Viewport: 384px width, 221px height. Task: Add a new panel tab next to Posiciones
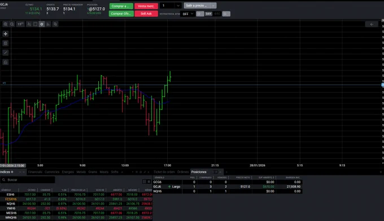click(226, 172)
